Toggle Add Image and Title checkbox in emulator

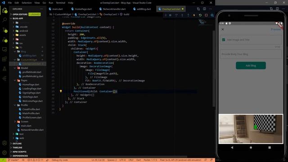224,40
